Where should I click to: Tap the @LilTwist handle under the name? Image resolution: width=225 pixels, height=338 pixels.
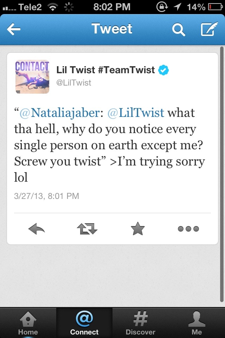click(73, 83)
